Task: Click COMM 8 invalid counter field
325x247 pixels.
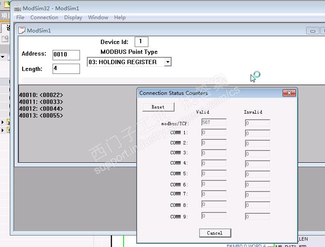Action: (257, 205)
